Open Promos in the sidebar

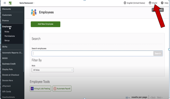[x=6, y=21]
